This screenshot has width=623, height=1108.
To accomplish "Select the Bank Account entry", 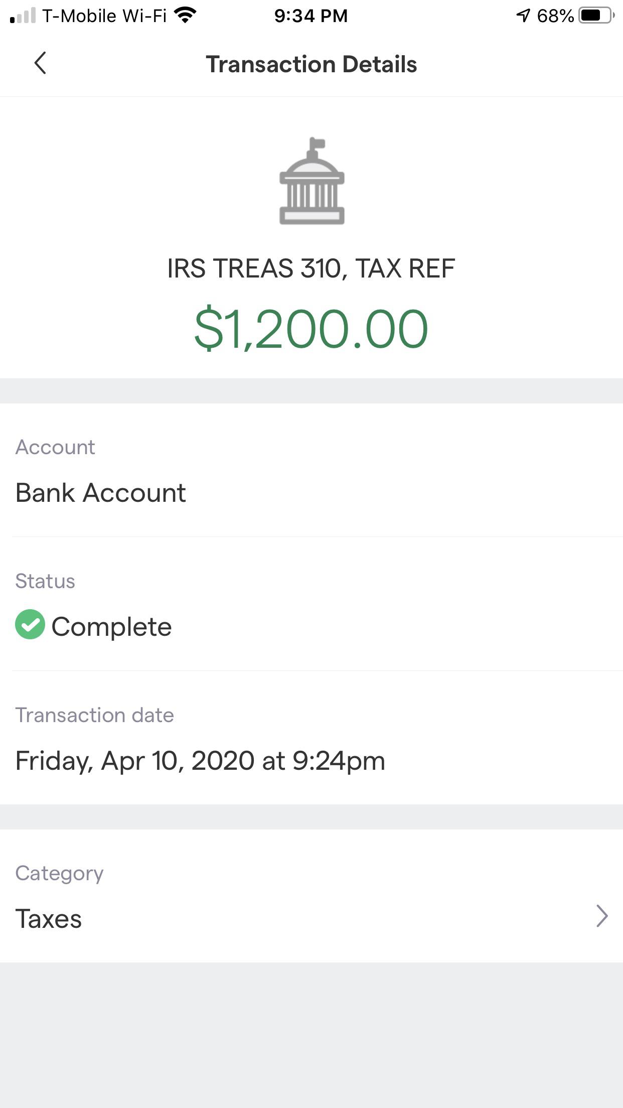I will (x=100, y=492).
